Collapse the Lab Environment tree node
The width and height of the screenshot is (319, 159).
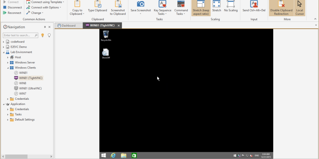click(x=3, y=52)
